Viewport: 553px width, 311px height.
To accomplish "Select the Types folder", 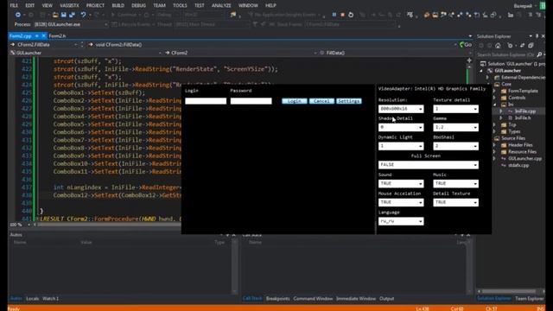I will click(x=514, y=131).
